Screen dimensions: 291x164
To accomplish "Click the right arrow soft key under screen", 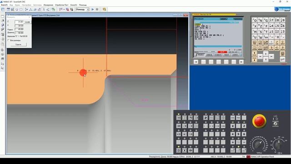I will pos(241,62).
